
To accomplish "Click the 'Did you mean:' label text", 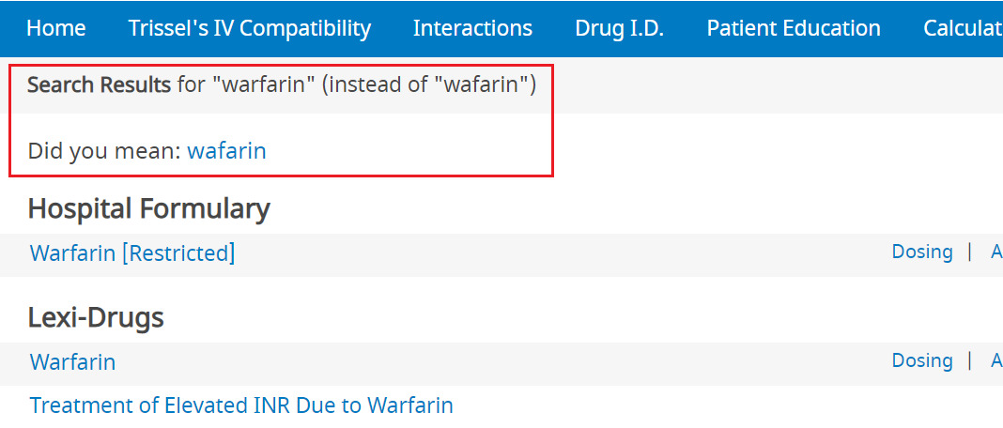I will click(104, 150).
